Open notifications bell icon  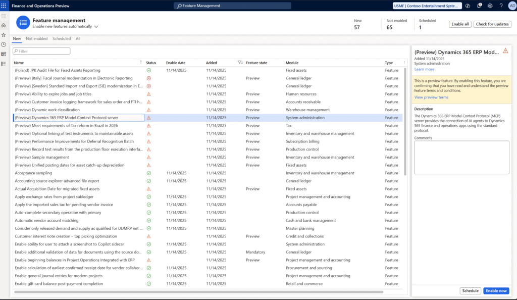479,6
